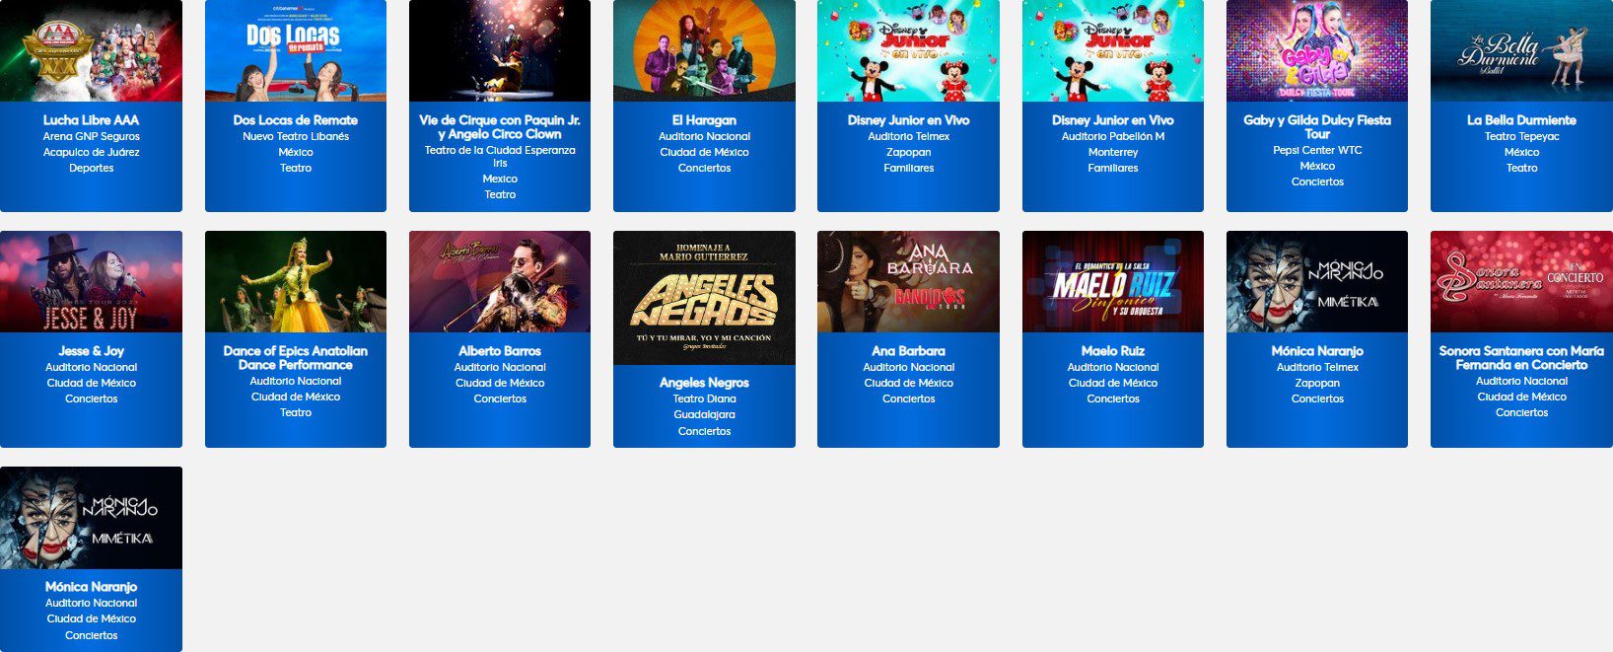Click the Dos Locas de Remate poster image

click(296, 50)
